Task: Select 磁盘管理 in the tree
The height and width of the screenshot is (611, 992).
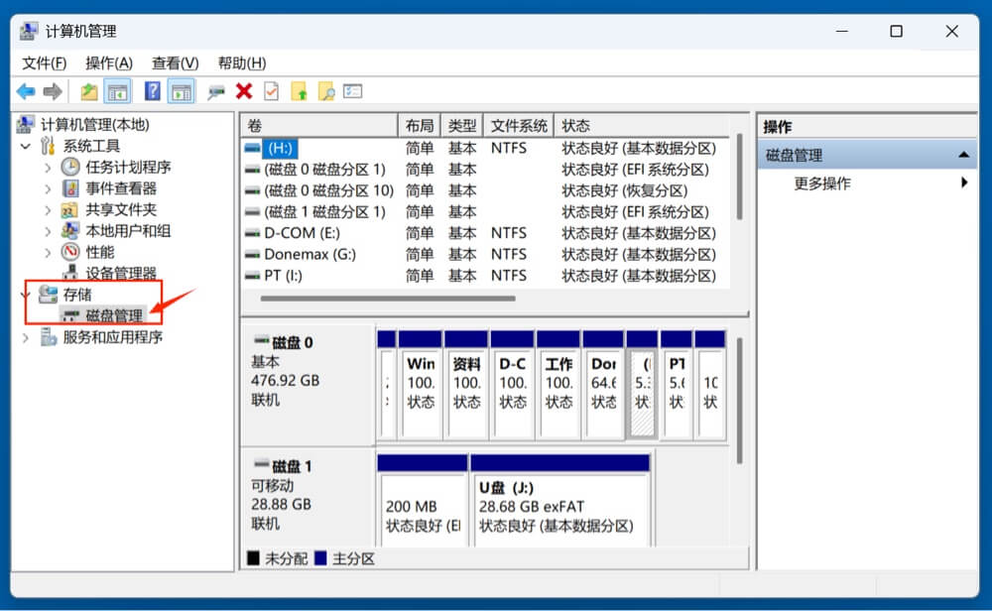Action: [114, 316]
